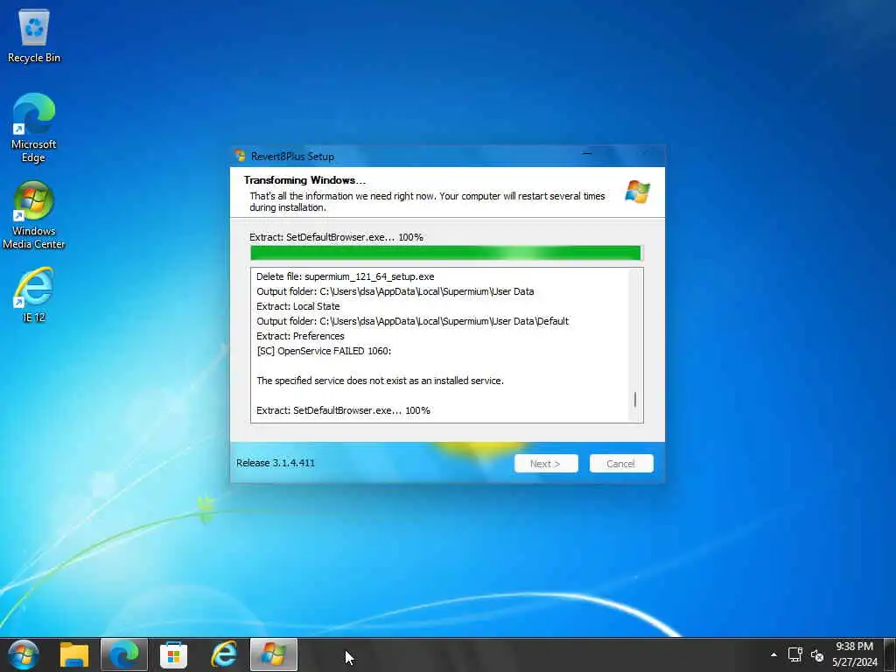
Task: Click the Windows flag logo in header
Action: coord(637,192)
